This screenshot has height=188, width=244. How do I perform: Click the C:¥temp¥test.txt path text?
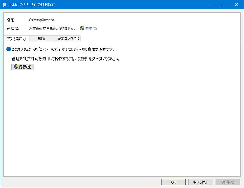(x=42, y=20)
